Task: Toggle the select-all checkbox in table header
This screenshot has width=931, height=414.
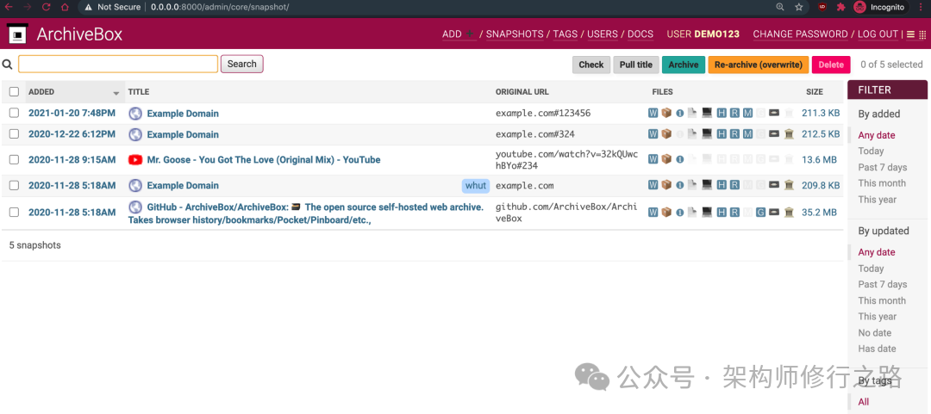Action: tap(15, 92)
